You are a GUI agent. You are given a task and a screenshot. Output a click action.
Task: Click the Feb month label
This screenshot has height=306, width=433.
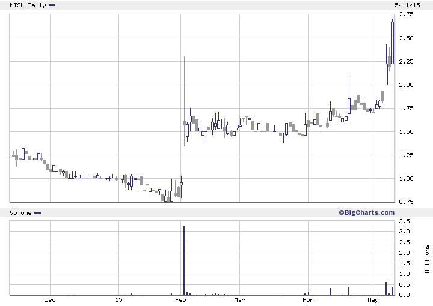coord(180,299)
